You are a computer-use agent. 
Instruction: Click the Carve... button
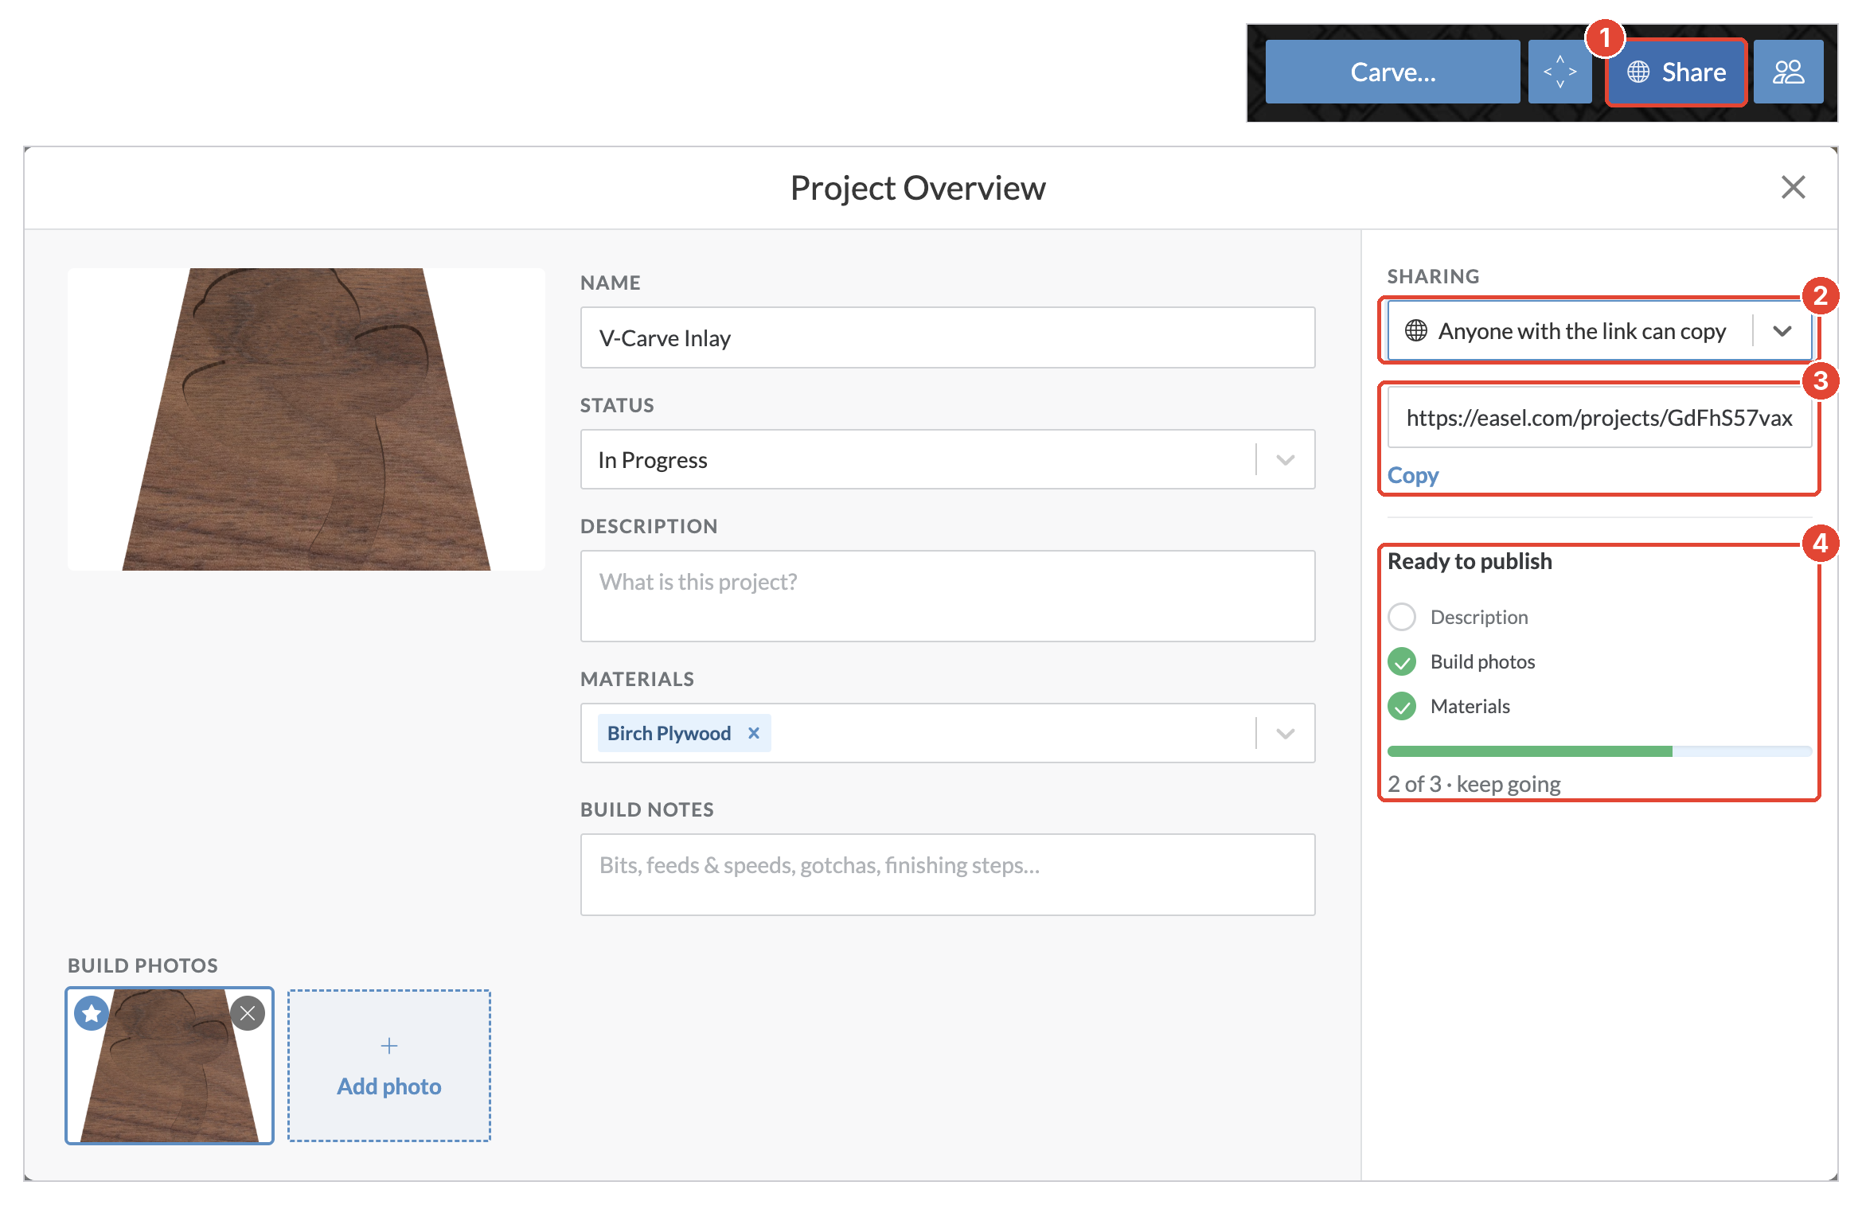pos(1392,72)
